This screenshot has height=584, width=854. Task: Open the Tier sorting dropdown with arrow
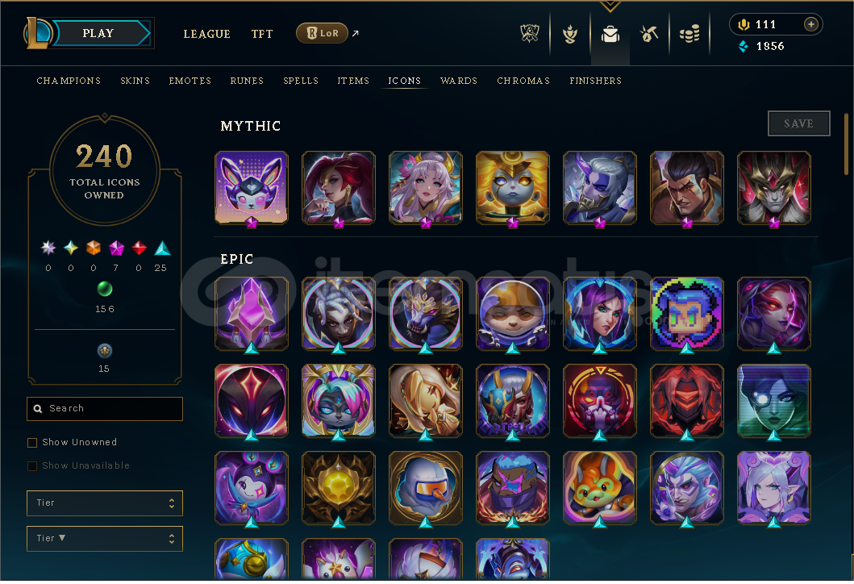coord(105,540)
